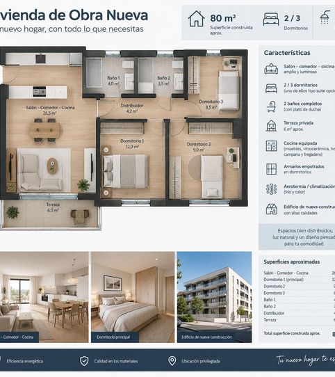Image resolution: width=335 pixels, height=377 pixels.
Task: Click 'Terraza privada 6 m² aprox.' feature text
Action: pyautogui.click(x=298, y=126)
